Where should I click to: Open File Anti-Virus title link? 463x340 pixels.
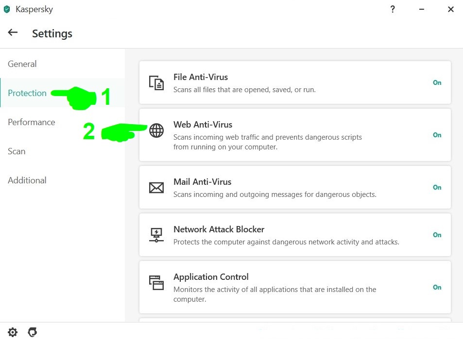pos(201,77)
